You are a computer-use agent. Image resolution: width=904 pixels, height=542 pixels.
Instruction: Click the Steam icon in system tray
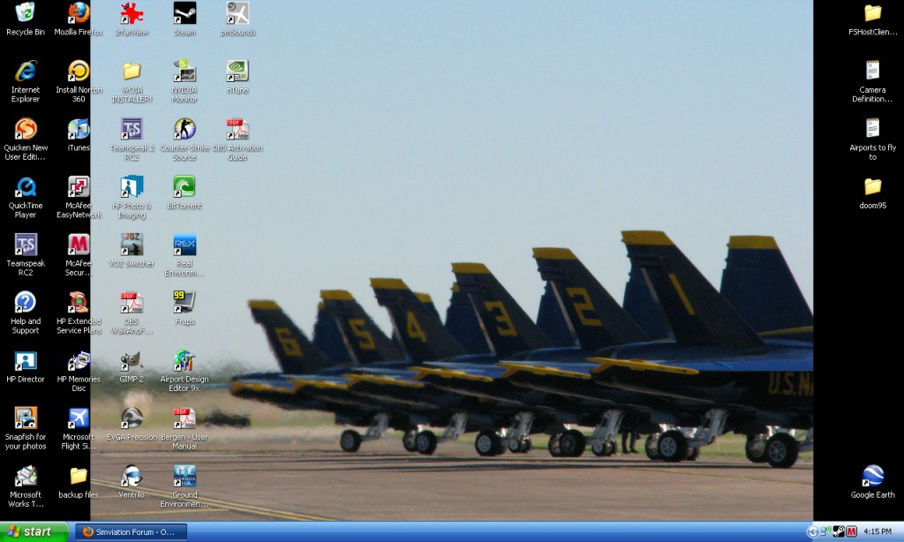839,531
